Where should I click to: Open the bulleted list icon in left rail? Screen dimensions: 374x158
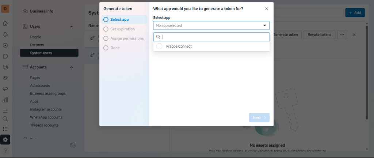[5, 129]
